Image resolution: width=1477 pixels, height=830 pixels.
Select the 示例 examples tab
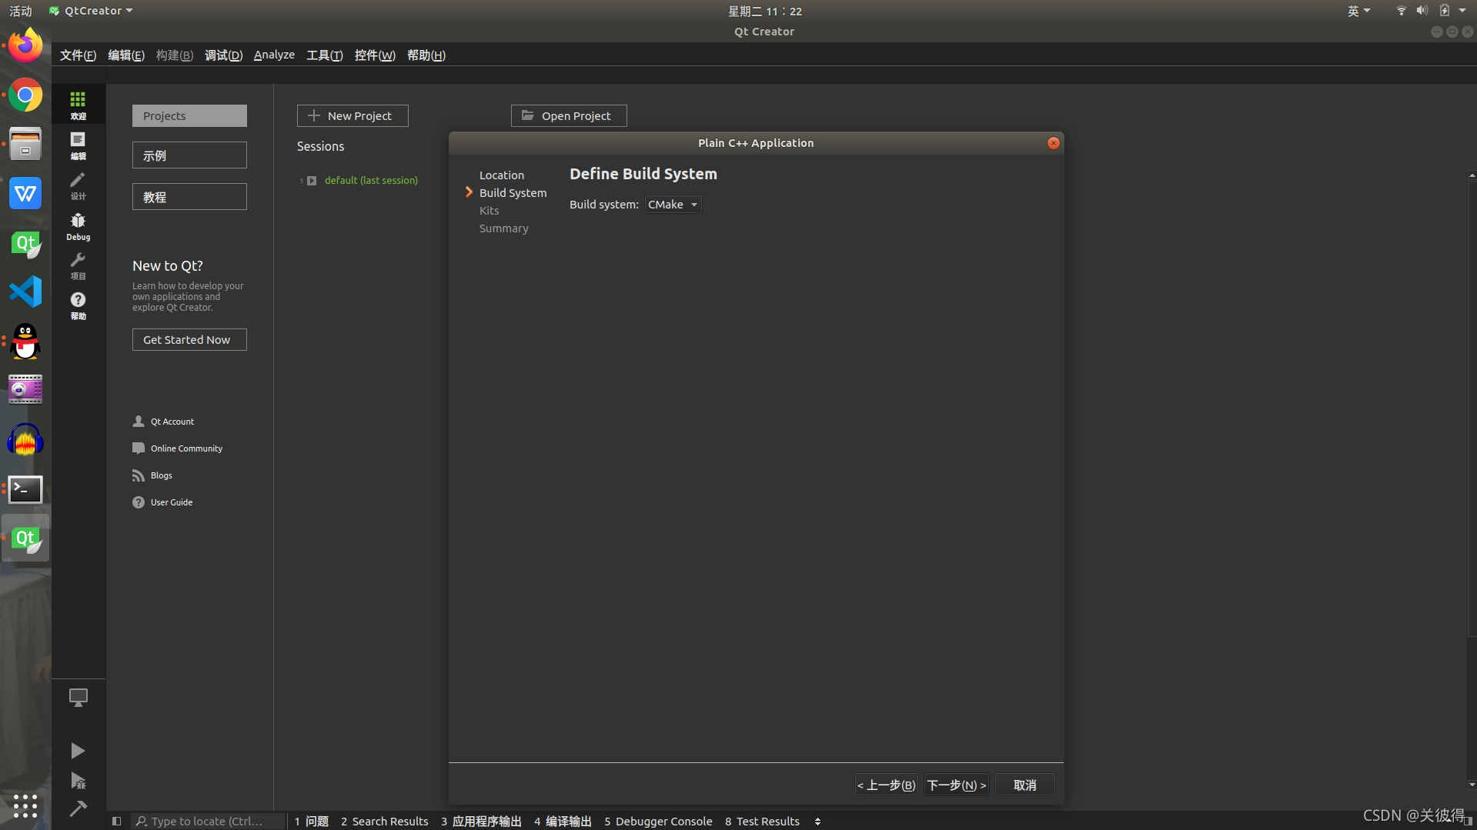pos(189,155)
